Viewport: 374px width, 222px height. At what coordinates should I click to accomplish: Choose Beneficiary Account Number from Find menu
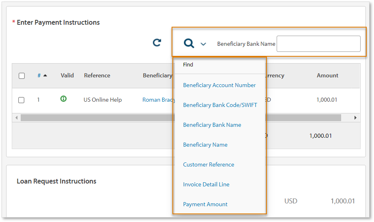coord(219,85)
